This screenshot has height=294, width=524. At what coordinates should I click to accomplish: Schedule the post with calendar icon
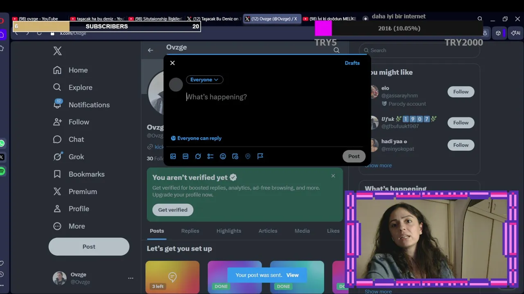(235, 156)
